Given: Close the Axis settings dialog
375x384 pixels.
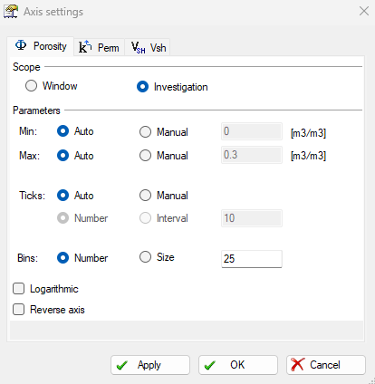Looking at the screenshot, I should coord(364,11).
